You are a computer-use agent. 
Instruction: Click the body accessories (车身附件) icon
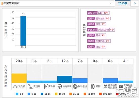click(121, 86)
